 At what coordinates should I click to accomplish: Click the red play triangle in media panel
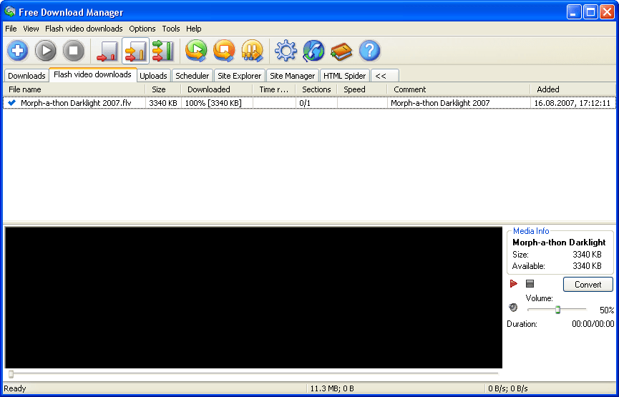514,283
